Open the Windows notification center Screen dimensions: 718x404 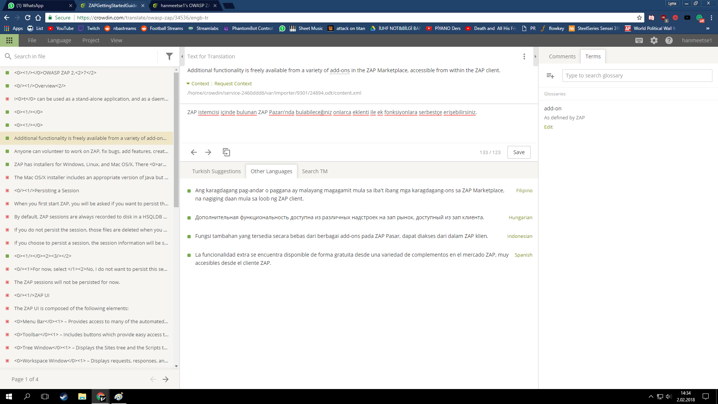706,397
